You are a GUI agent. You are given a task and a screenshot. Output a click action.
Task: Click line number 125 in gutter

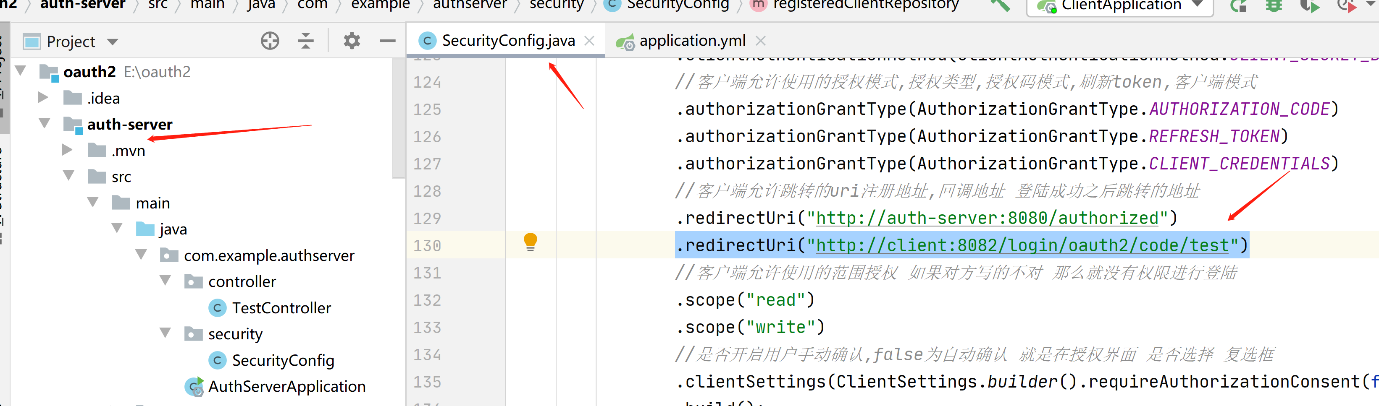pyautogui.click(x=427, y=109)
